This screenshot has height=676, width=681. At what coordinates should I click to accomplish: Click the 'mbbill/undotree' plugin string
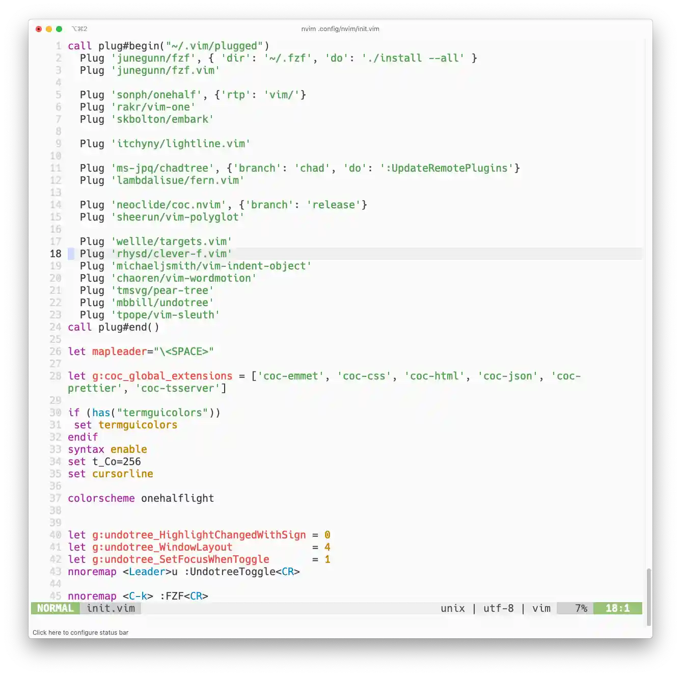[x=162, y=303]
